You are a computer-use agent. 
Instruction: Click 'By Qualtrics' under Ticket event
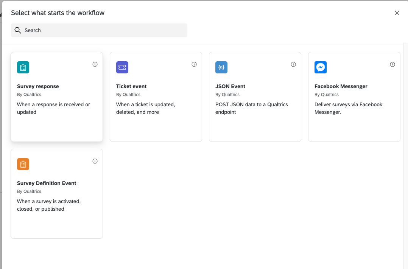(128, 95)
